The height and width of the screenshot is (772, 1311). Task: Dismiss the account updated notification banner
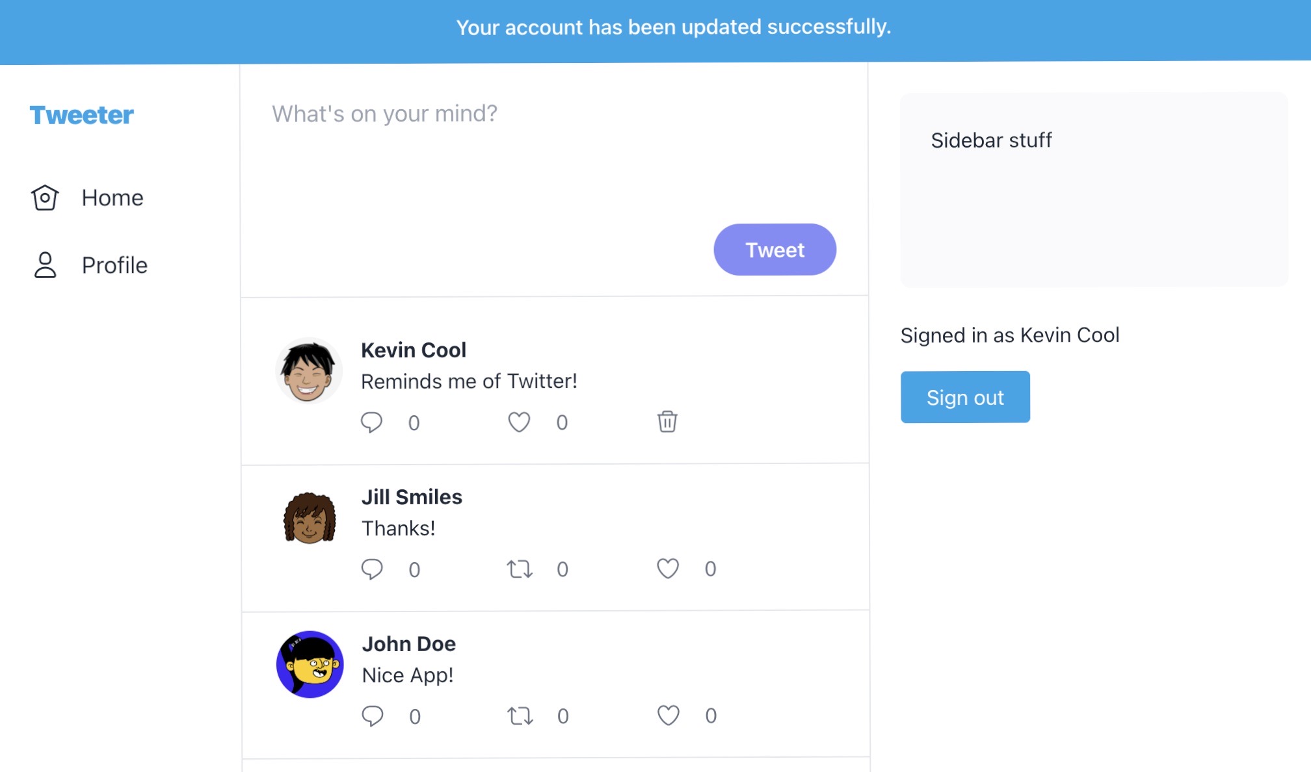click(674, 27)
